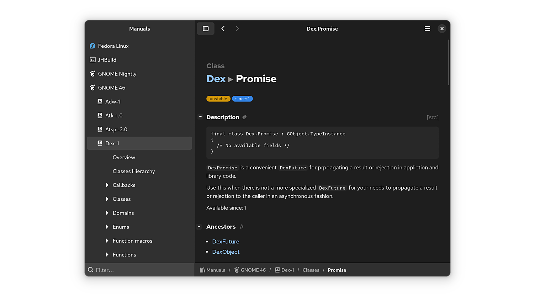Click the Atspi-2.0 book icon
The image size is (535, 301).
[x=100, y=130]
